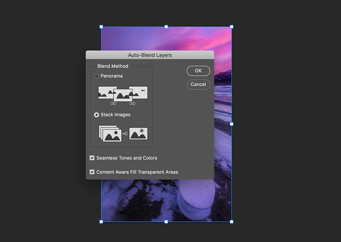Click the right-middle transform handle

[x=232, y=124]
